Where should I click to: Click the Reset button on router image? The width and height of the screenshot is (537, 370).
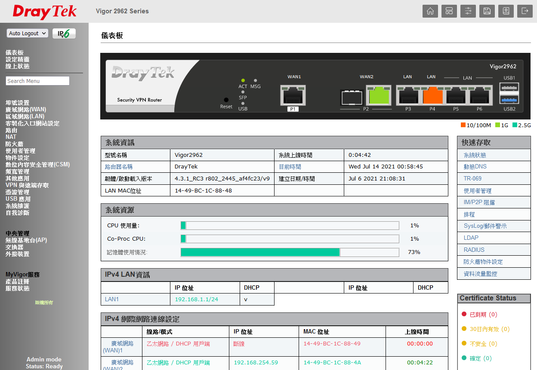point(226,100)
